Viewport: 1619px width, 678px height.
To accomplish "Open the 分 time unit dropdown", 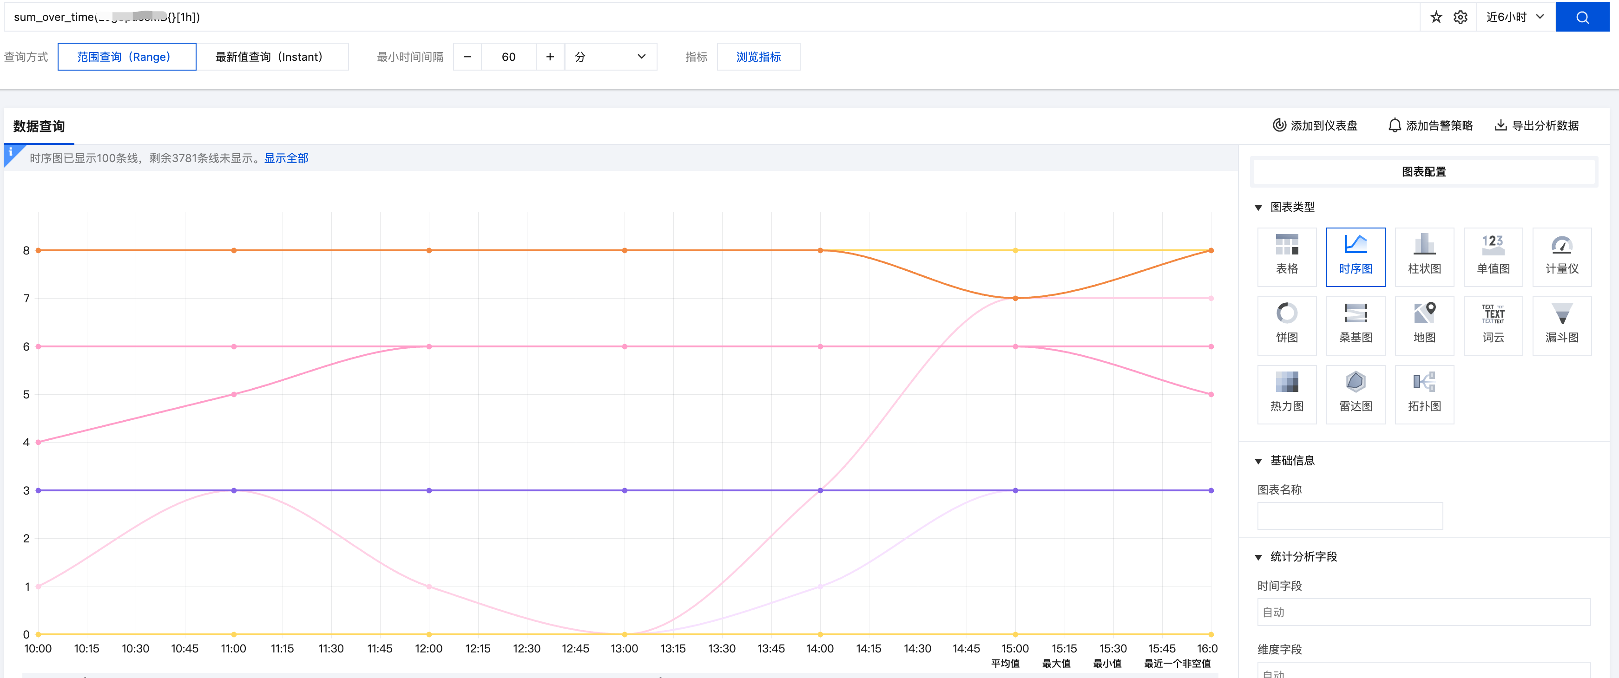I will click(610, 57).
